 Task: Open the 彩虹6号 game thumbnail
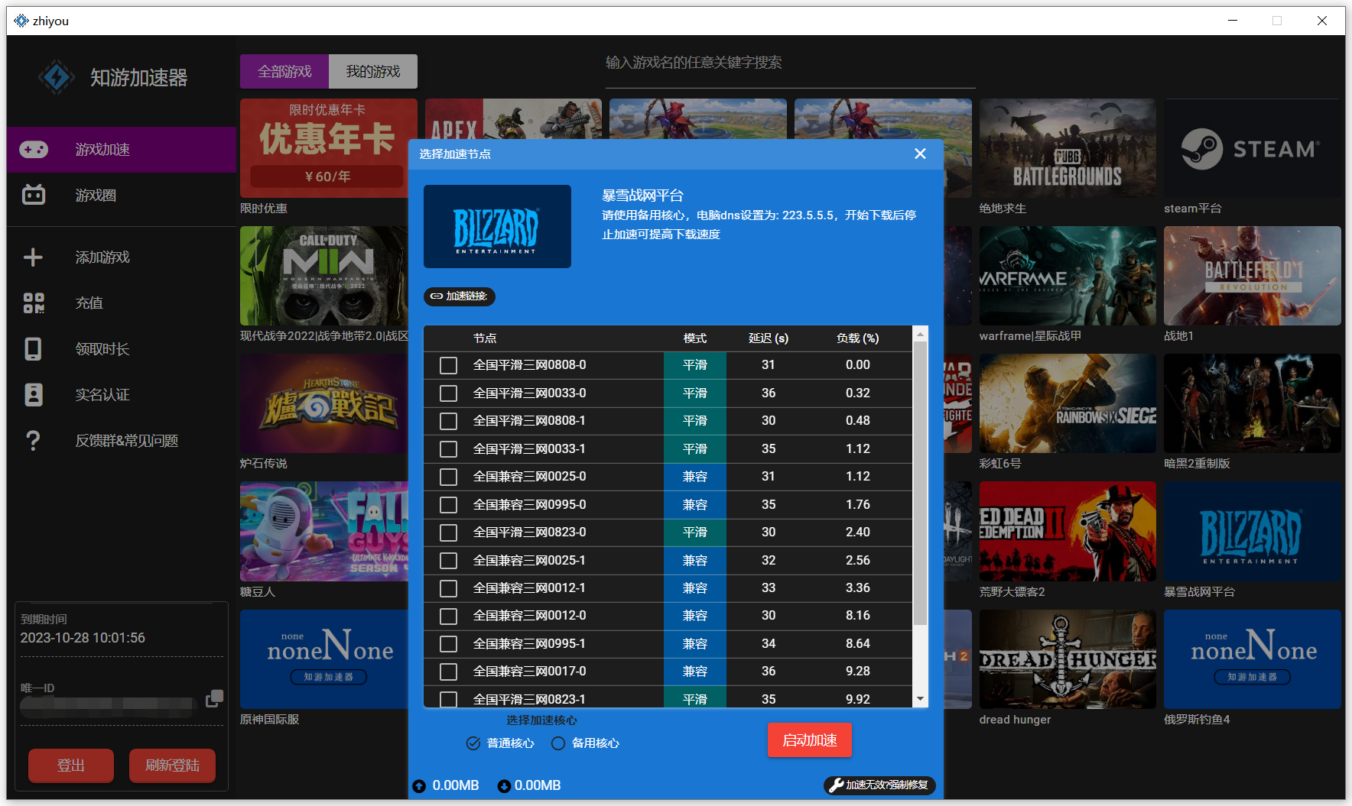click(1068, 403)
